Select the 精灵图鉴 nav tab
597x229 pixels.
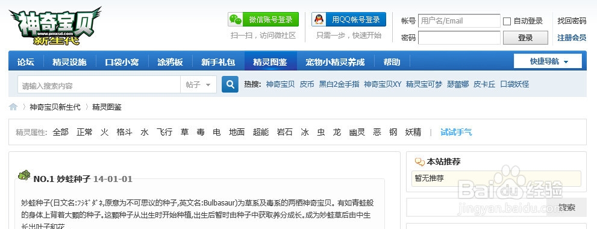click(270, 62)
